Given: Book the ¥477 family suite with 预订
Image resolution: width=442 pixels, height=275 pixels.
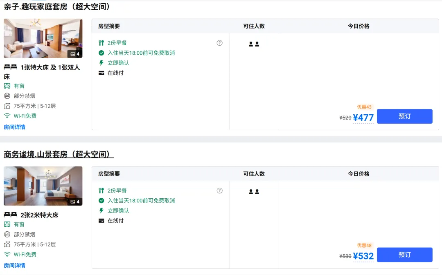Looking at the screenshot, I should click(404, 116).
